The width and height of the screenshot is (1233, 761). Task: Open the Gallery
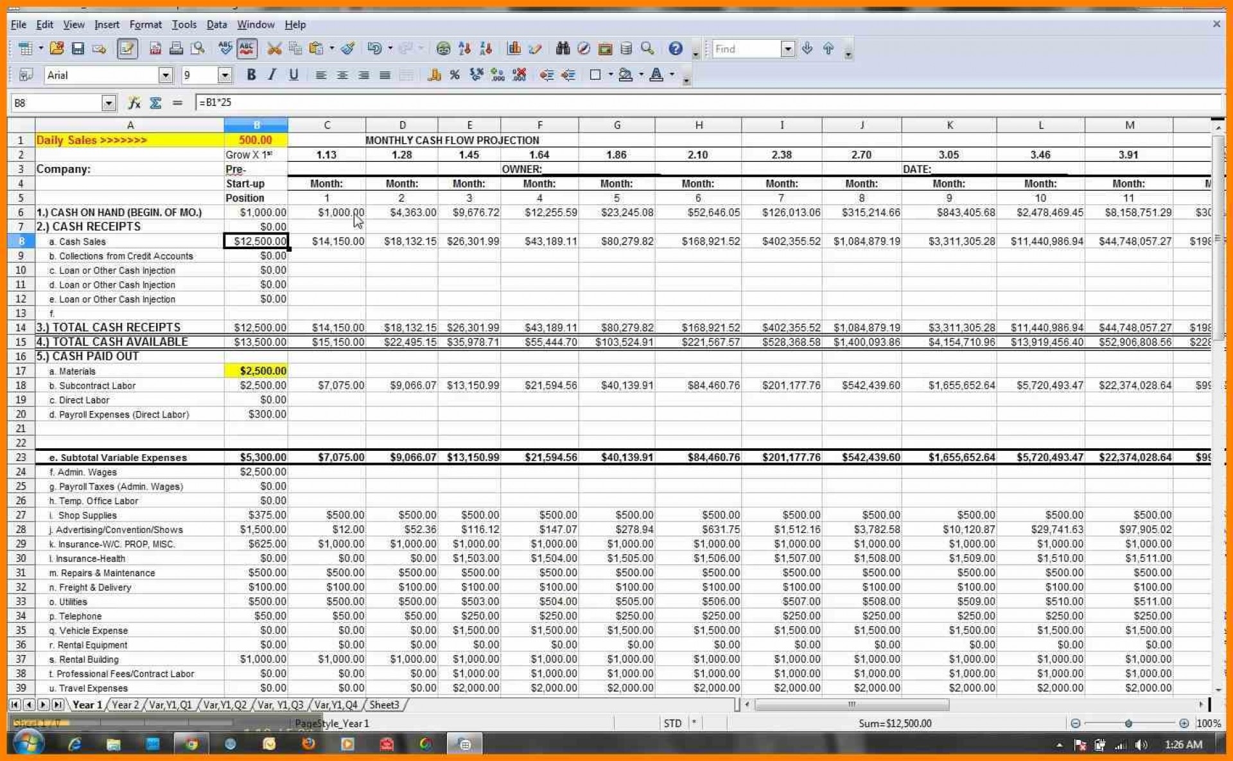[x=604, y=48]
